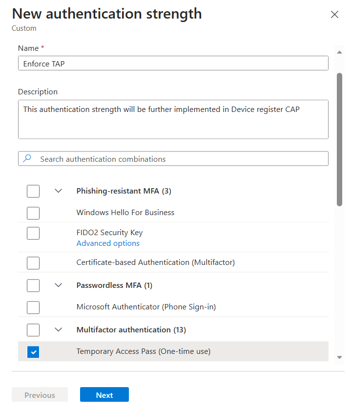Screen dimensions: 351x414
Task: Click the scroll up arrow
Action: click(x=339, y=52)
